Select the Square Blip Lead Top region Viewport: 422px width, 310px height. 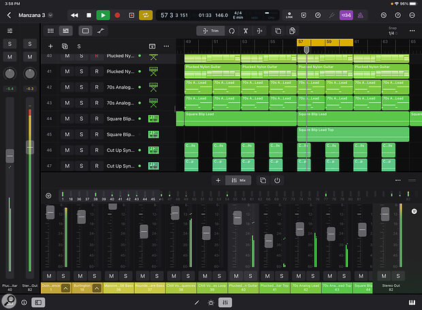[353, 134]
